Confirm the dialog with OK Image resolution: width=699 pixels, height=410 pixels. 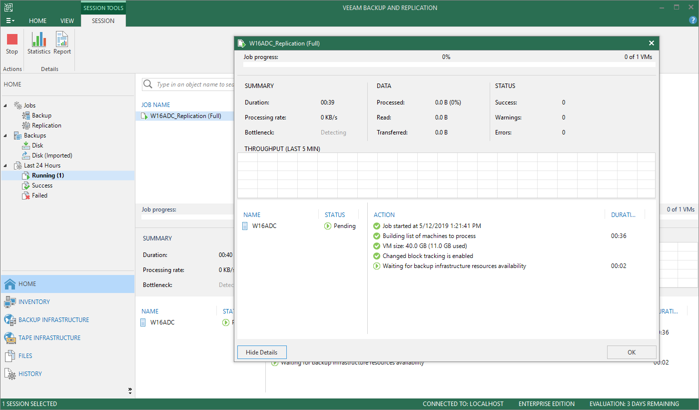(x=632, y=352)
